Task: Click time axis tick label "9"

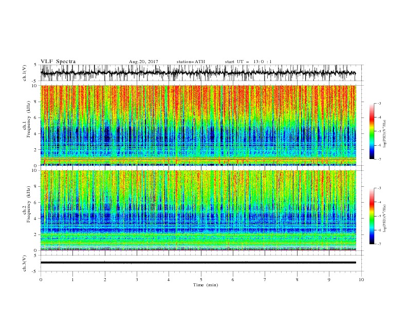Action: 329,280
